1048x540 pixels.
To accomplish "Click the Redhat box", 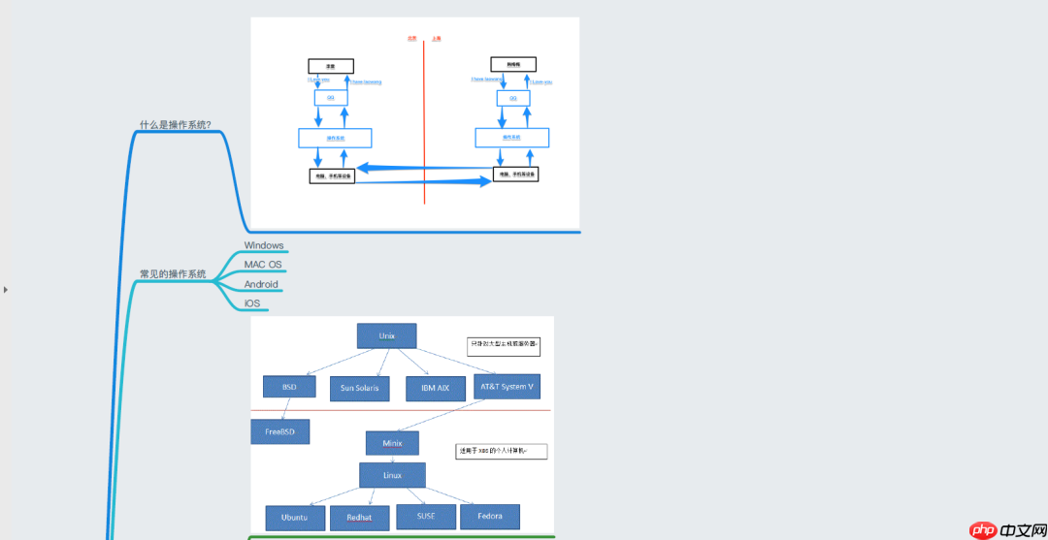I will tap(360, 518).
